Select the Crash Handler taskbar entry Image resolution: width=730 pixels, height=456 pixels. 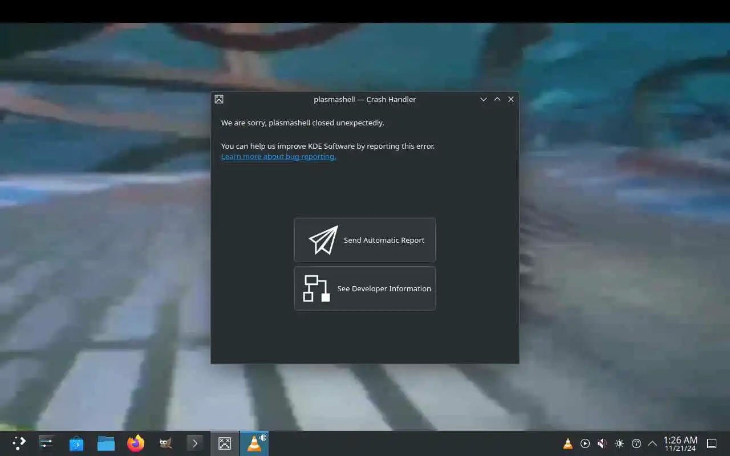pos(225,443)
